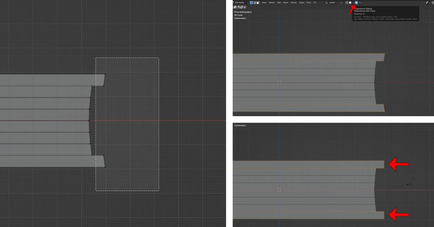Image resolution: width=434 pixels, height=227 pixels.
Task: Select the Face select mode icon
Action: [258, 2]
